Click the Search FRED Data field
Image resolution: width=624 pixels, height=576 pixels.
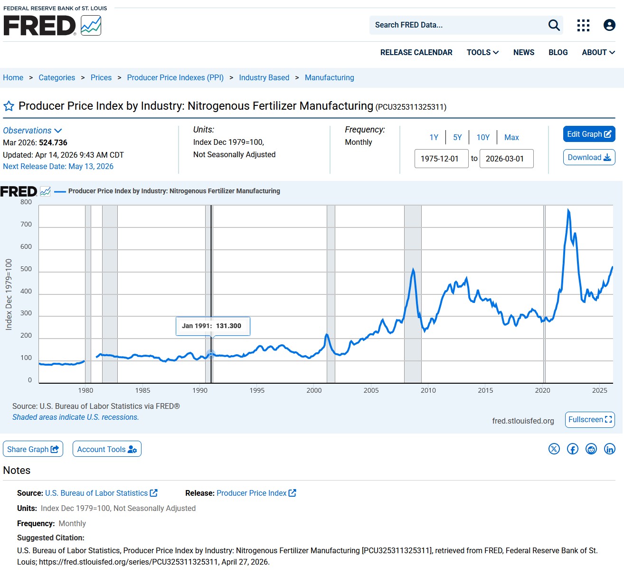click(x=458, y=25)
